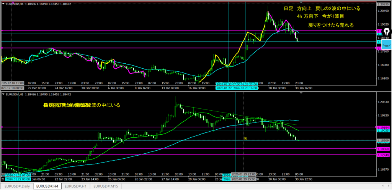Viewport: 392px width, 190px height.
Task: Click the 1.18060 magenta price label
Action: (383, 148)
